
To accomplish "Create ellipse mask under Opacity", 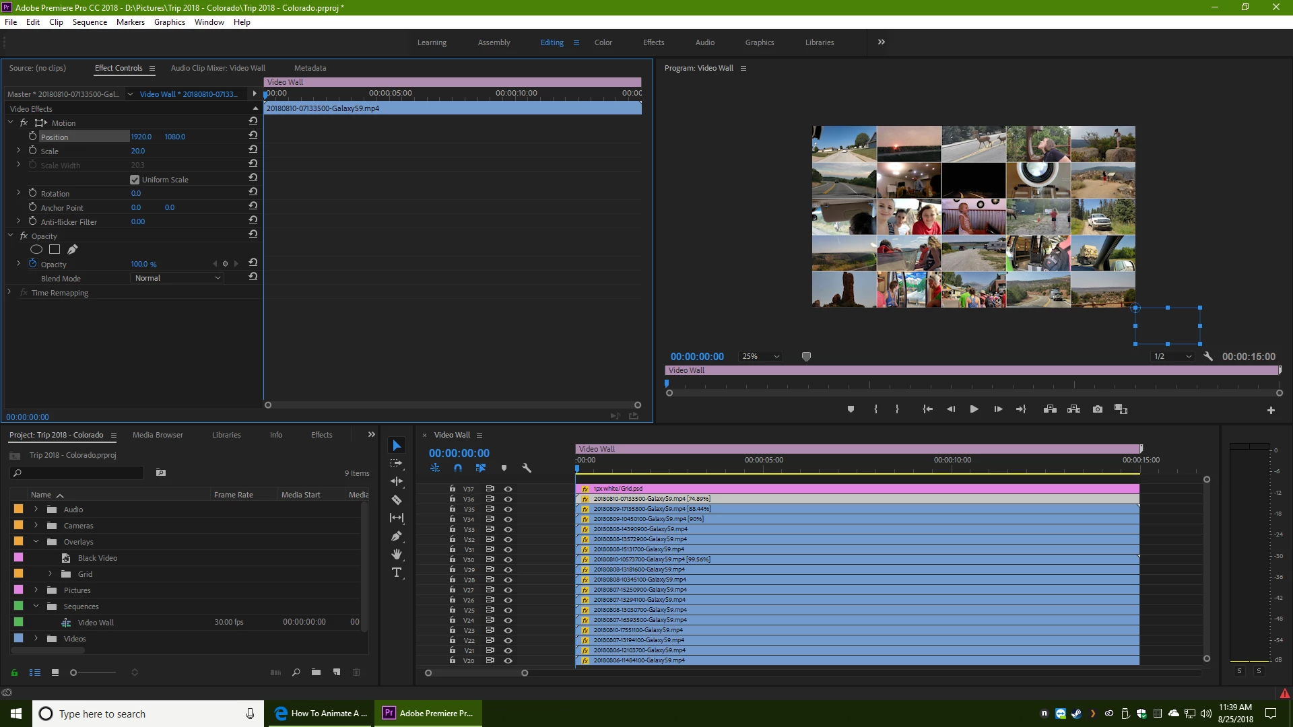I will click(36, 250).
